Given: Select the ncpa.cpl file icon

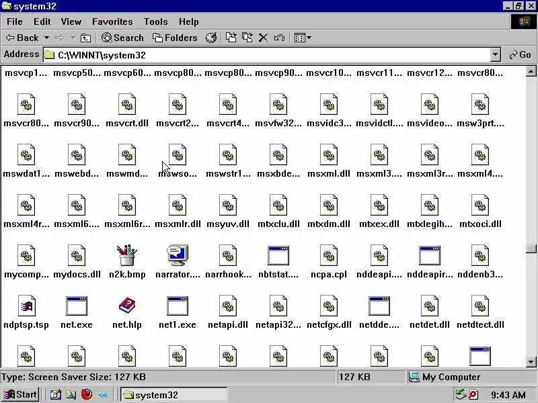Looking at the screenshot, I should pyautogui.click(x=329, y=255).
